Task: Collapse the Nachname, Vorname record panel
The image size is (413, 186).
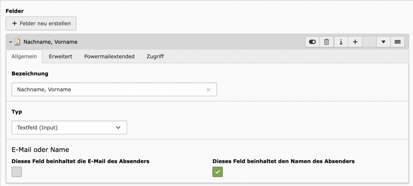Action: point(11,42)
